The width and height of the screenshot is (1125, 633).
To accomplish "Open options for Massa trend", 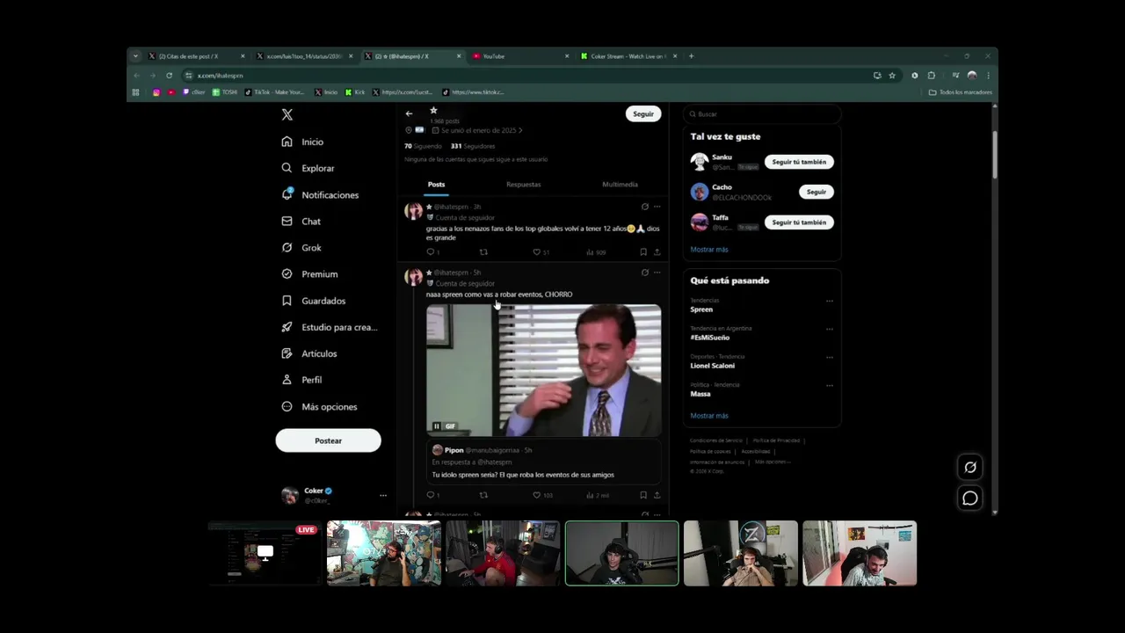I will pyautogui.click(x=829, y=385).
